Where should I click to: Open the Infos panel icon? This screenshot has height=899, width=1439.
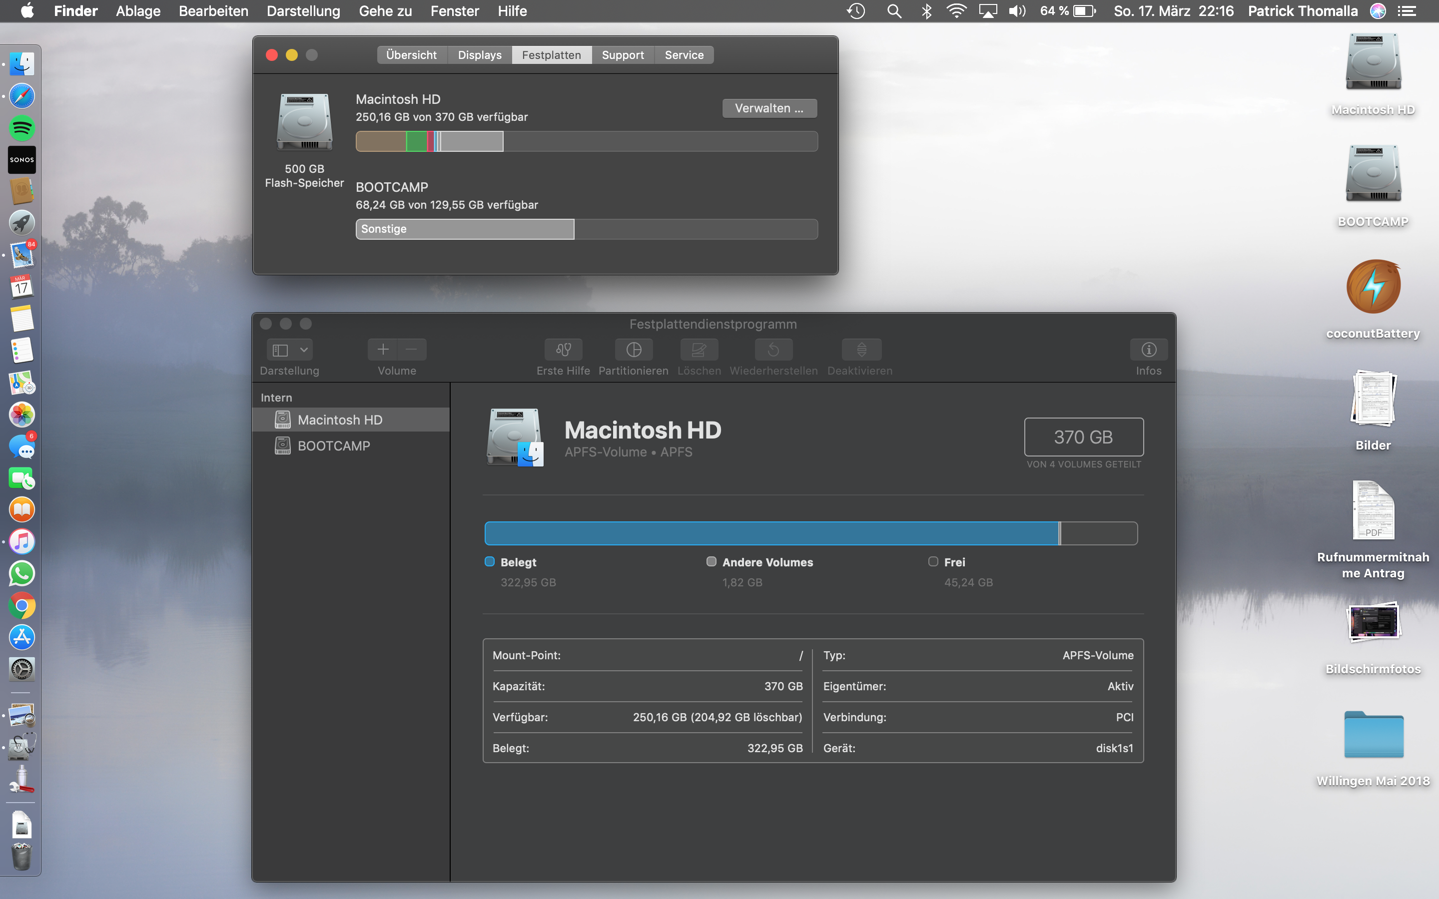pos(1148,350)
